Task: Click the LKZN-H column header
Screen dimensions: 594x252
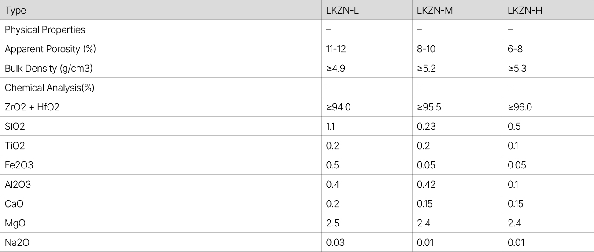Action: [524, 11]
